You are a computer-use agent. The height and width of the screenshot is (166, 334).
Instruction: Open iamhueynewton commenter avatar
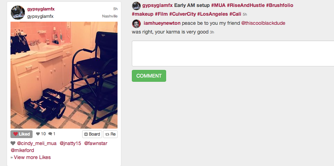tap(136, 23)
